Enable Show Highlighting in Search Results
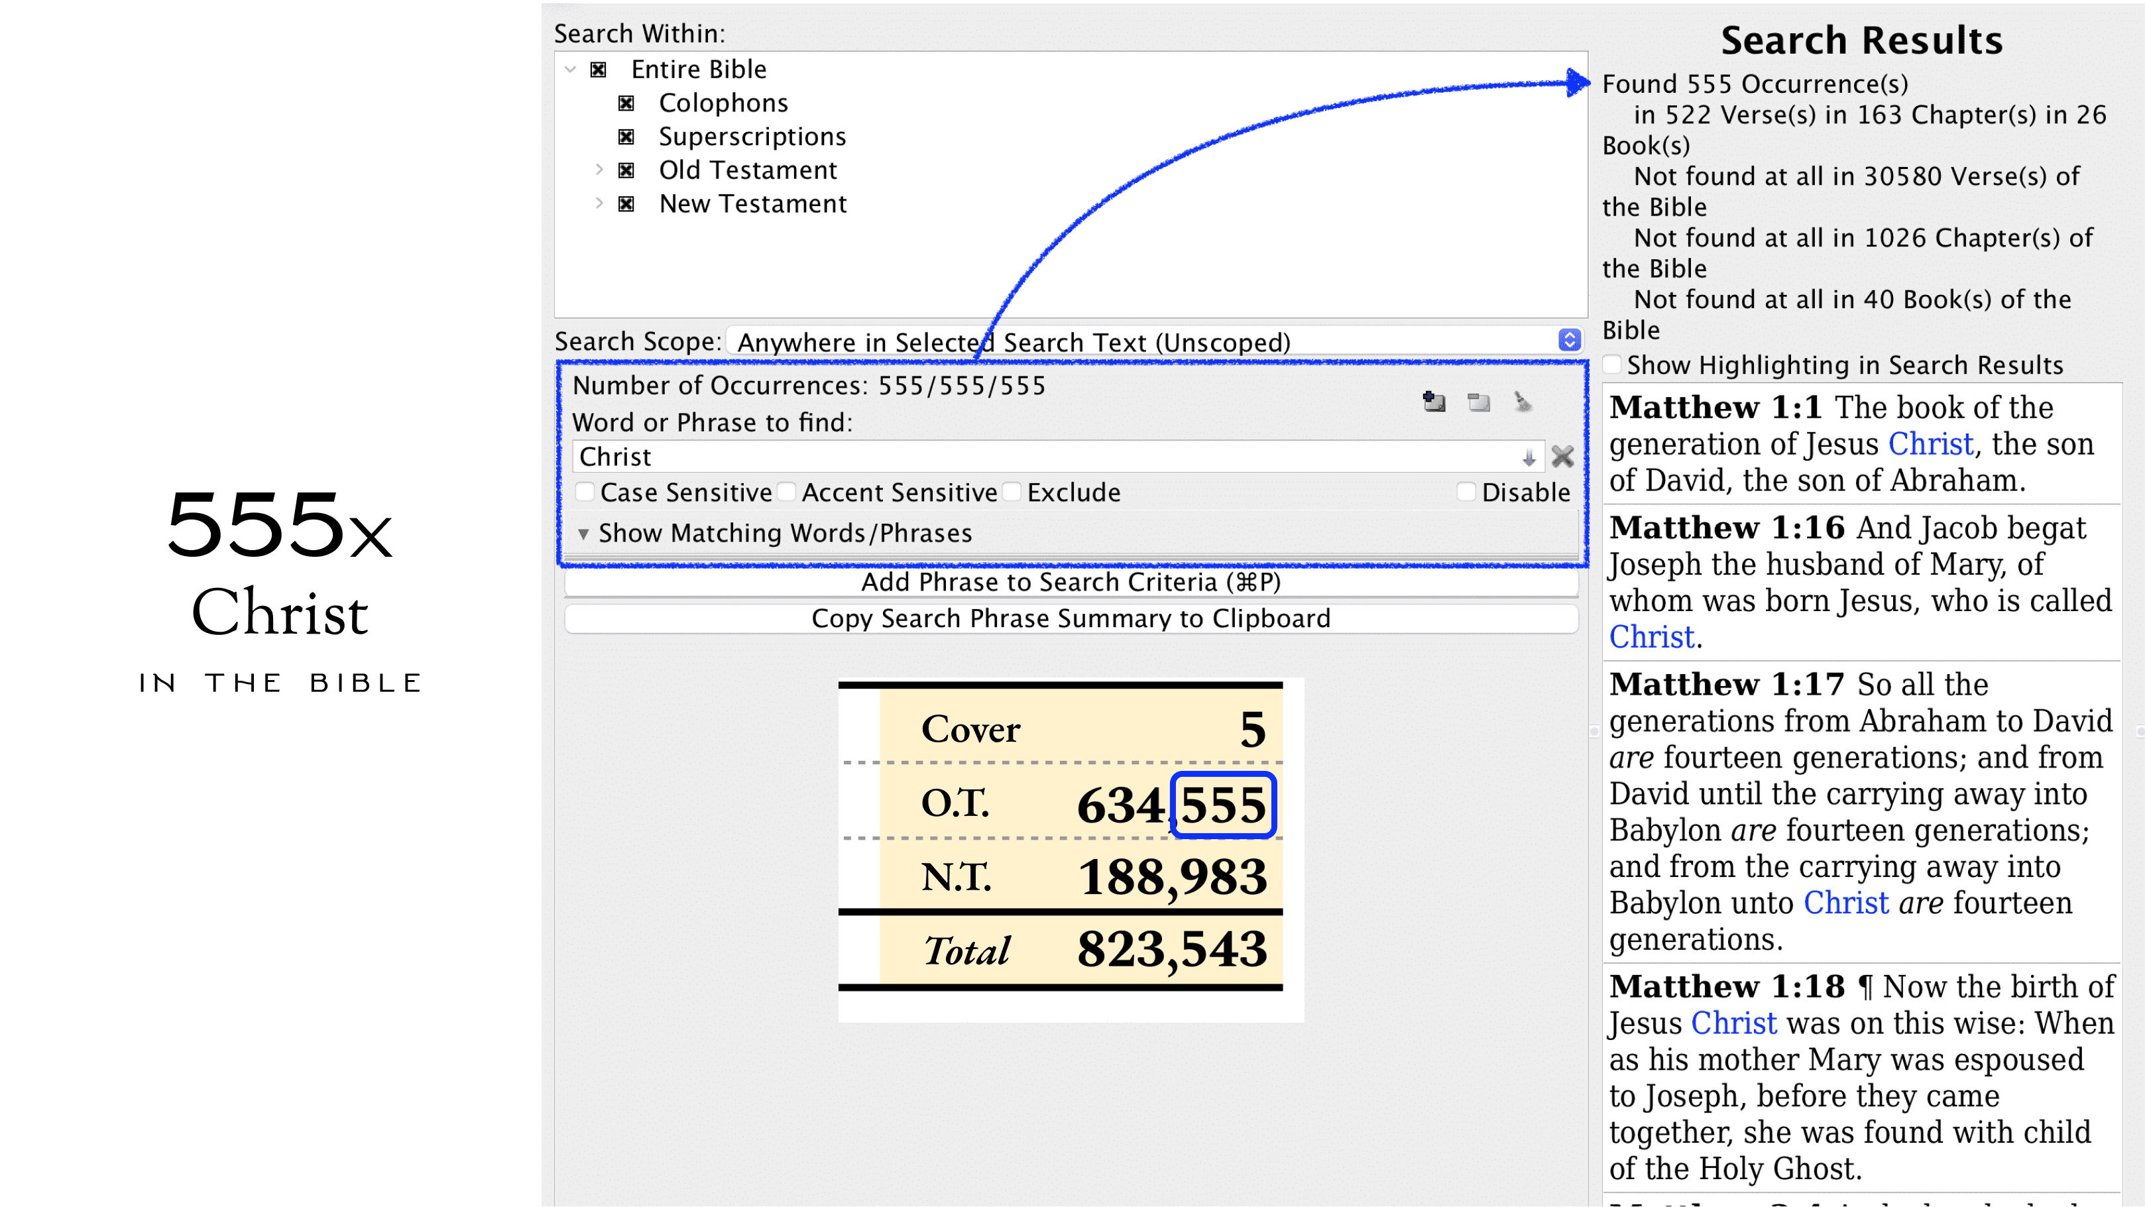Screen dimensions: 2145x1207 tap(1612, 365)
